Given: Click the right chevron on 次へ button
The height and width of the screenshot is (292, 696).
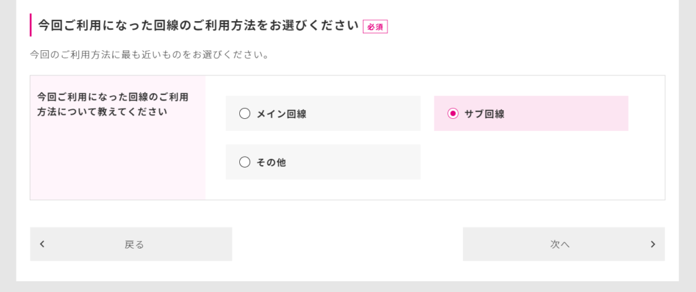Looking at the screenshot, I should (652, 244).
